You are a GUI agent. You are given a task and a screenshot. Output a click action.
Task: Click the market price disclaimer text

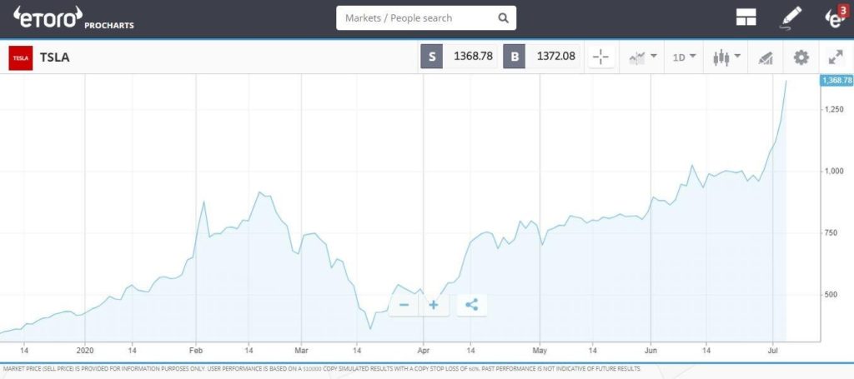(321, 369)
